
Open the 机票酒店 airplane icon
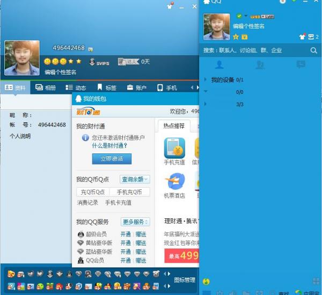click(x=175, y=181)
